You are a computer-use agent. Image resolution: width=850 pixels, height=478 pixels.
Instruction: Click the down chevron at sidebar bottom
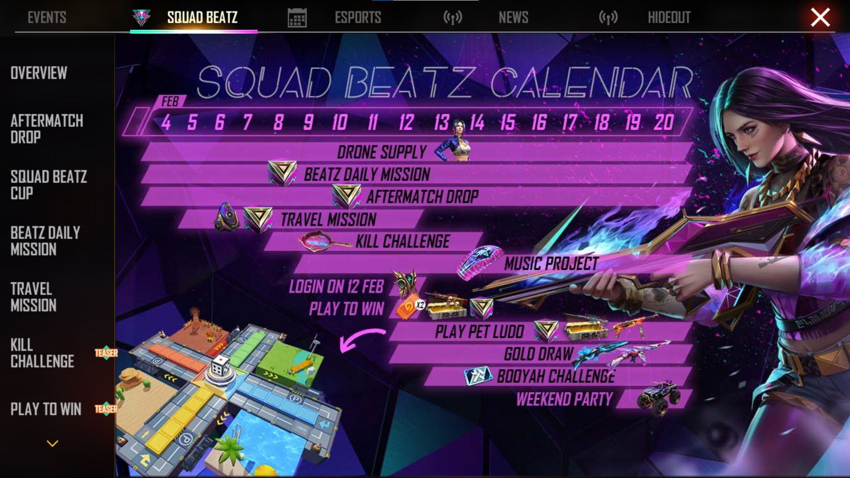(53, 443)
